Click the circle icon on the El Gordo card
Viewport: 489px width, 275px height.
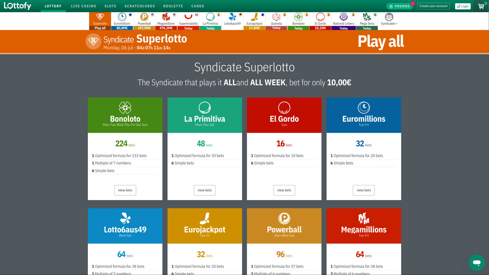coord(284,108)
